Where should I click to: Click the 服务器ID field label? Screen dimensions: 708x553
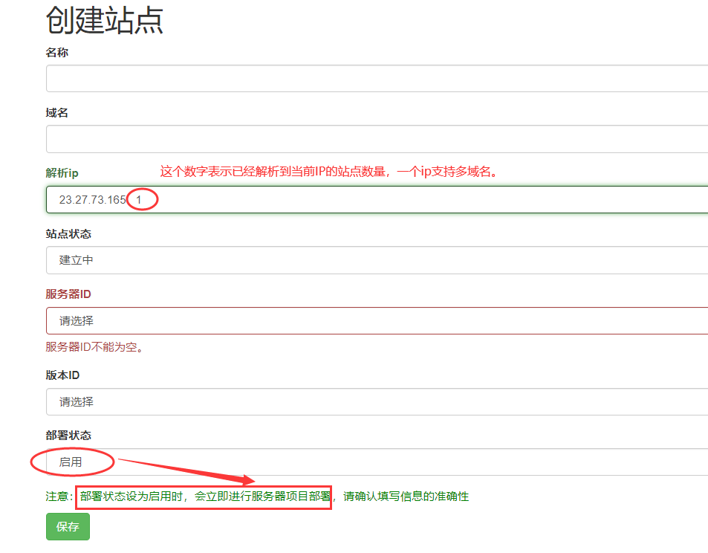(x=68, y=294)
